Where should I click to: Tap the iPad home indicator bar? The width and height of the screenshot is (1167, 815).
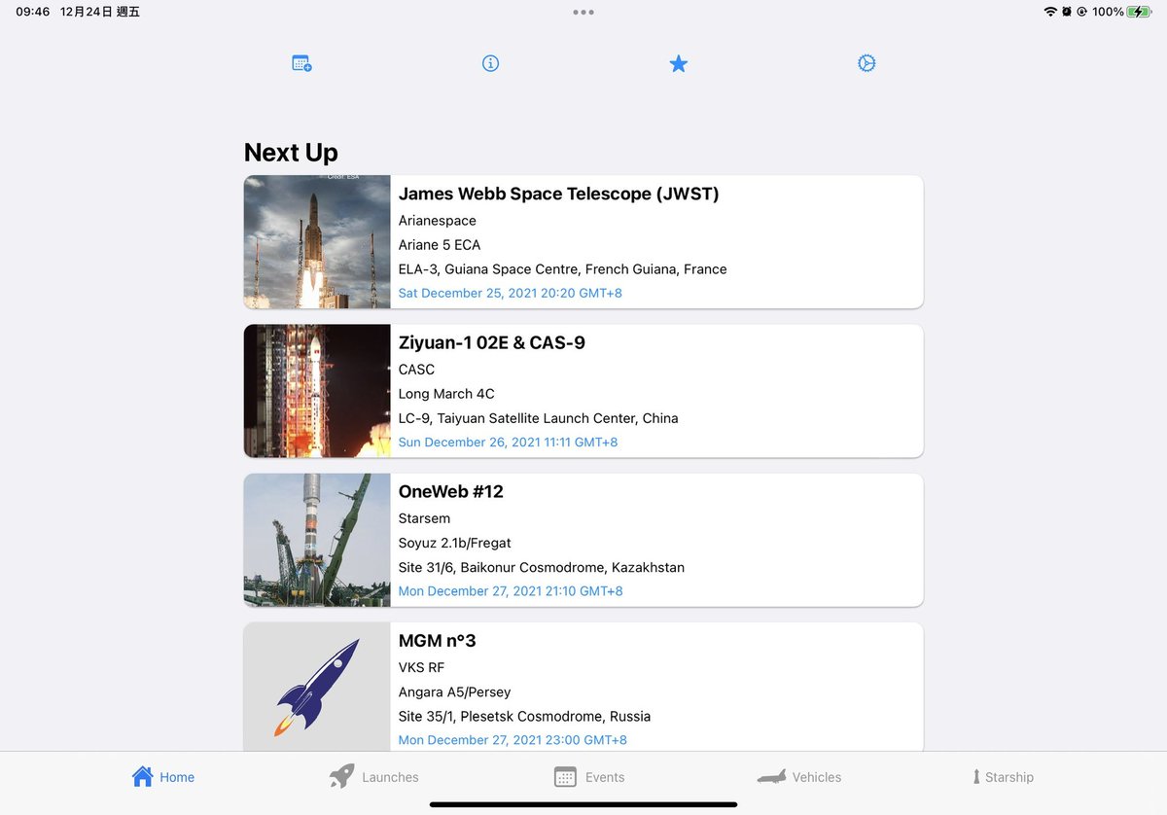click(x=583, y=804)
